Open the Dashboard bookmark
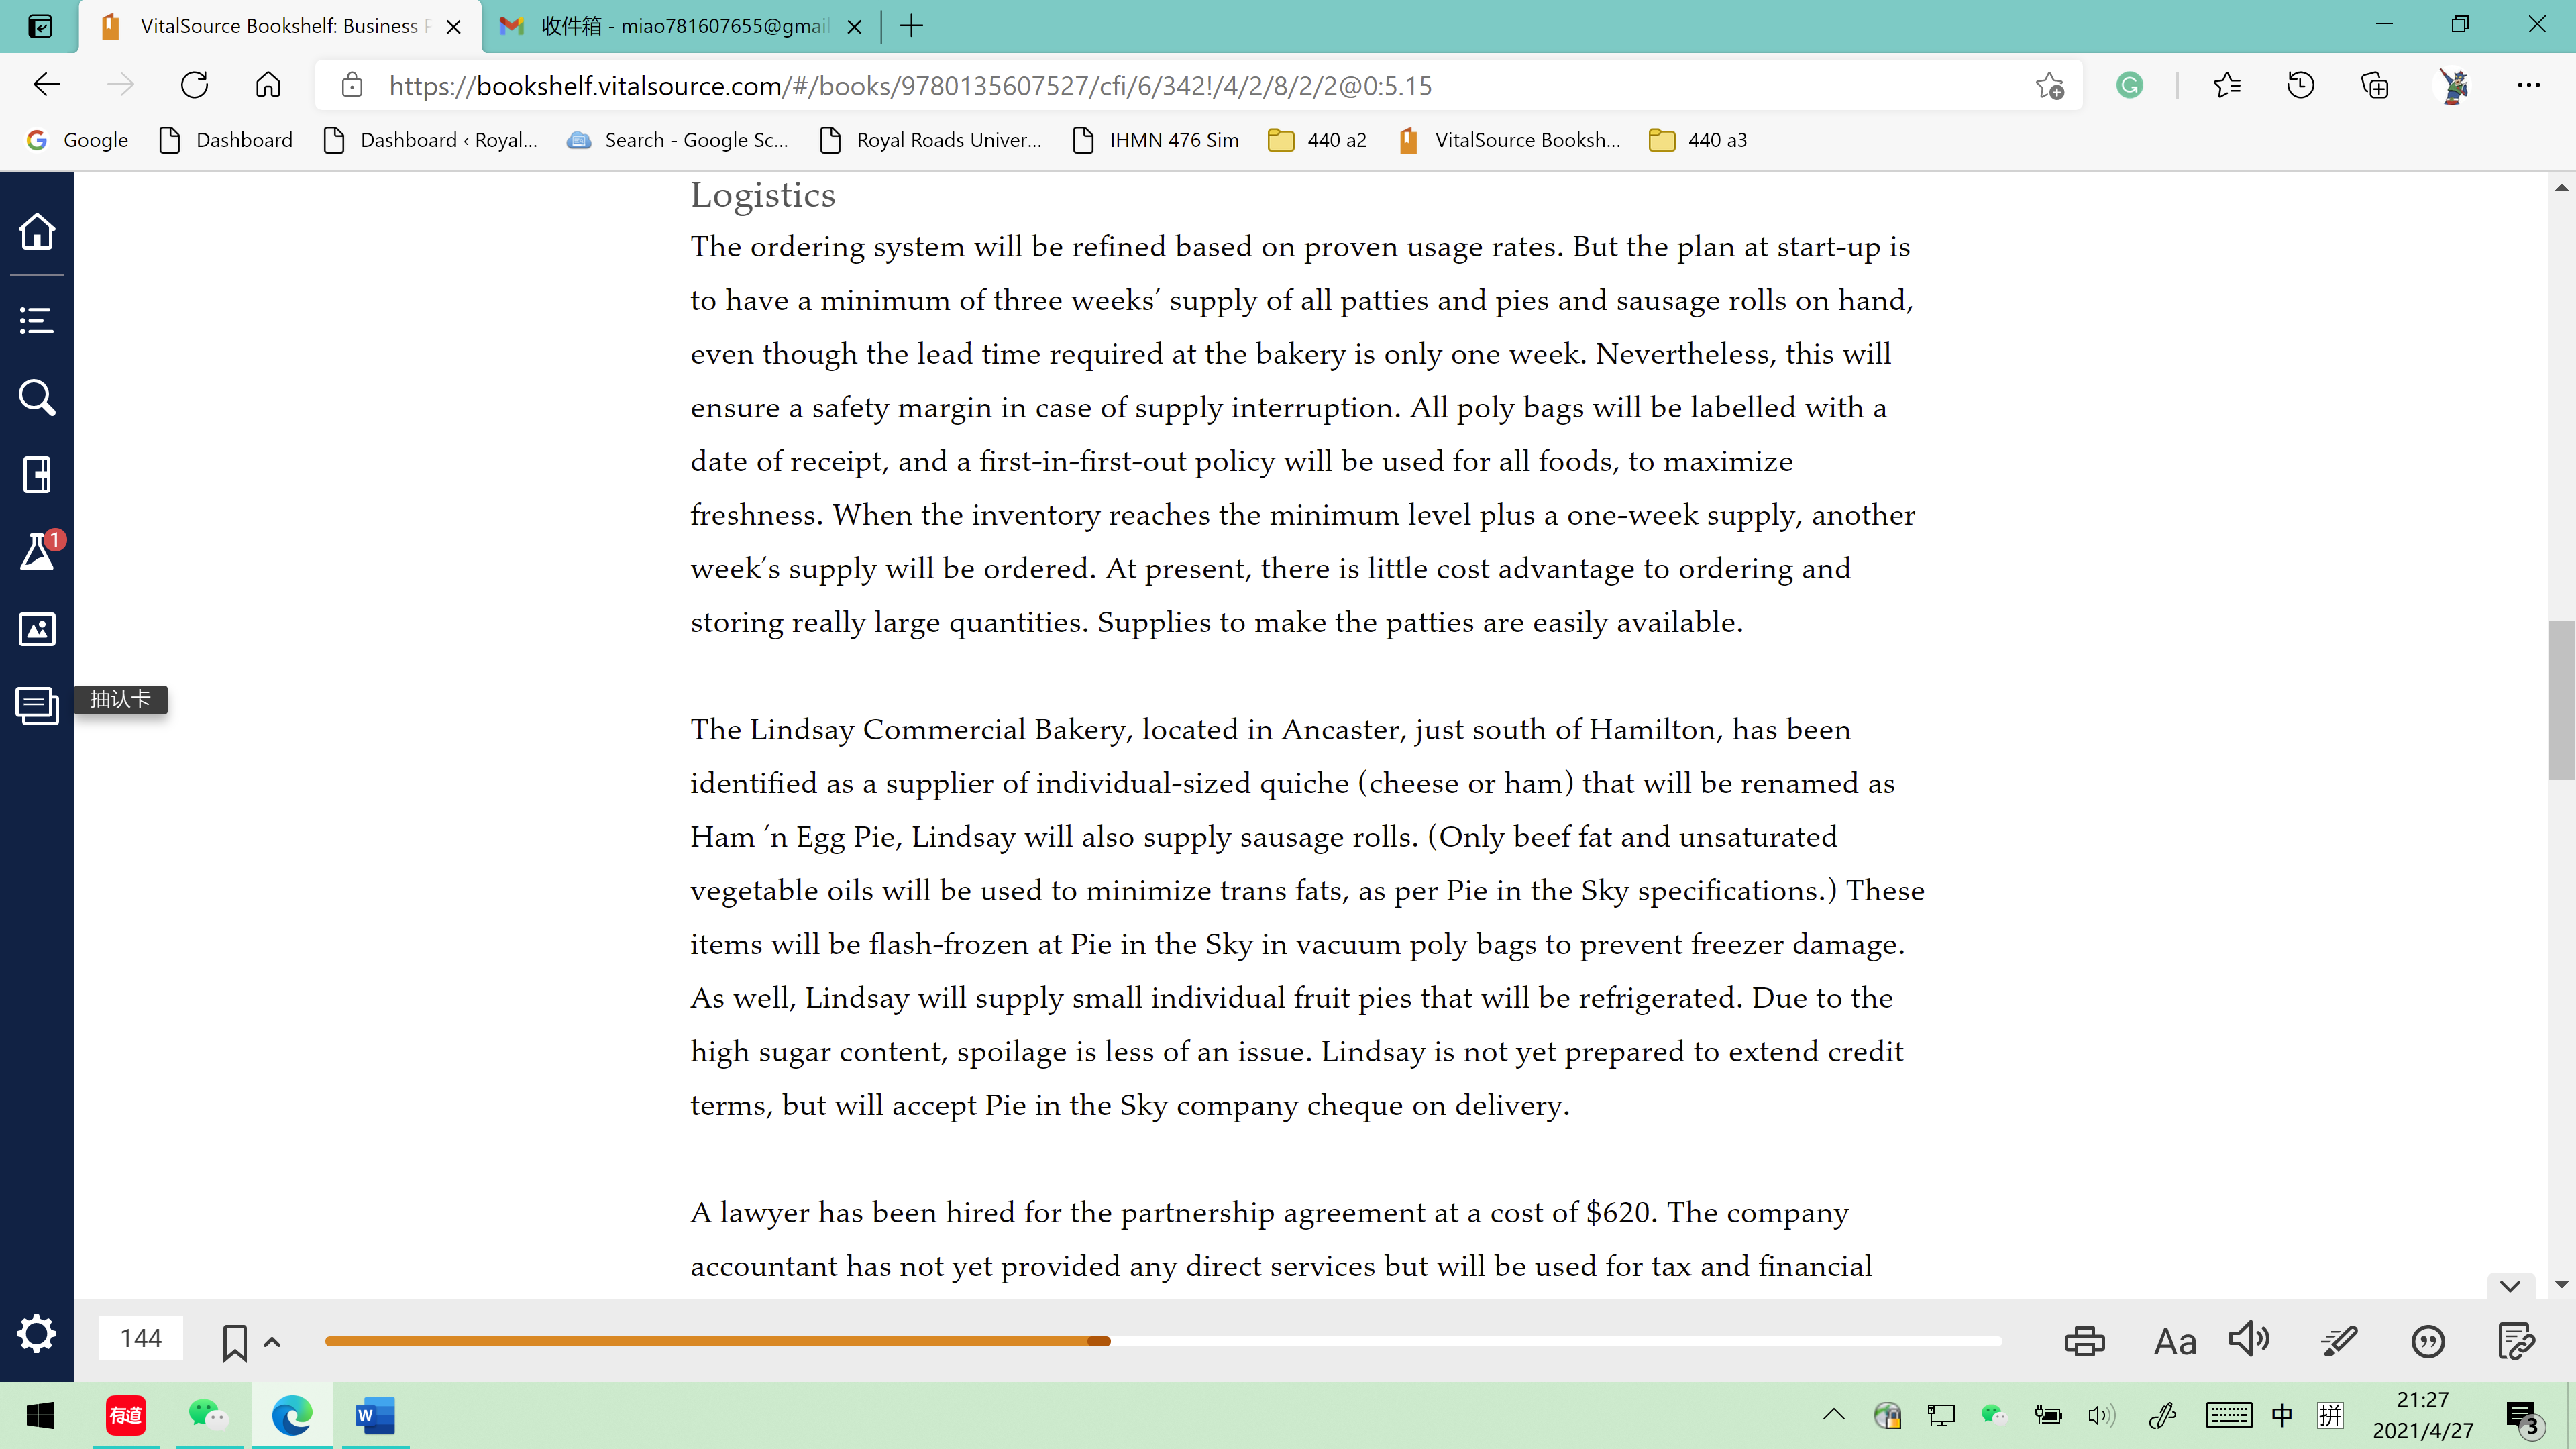Screen dimensions: 2576x1449 tap(226, 140)
